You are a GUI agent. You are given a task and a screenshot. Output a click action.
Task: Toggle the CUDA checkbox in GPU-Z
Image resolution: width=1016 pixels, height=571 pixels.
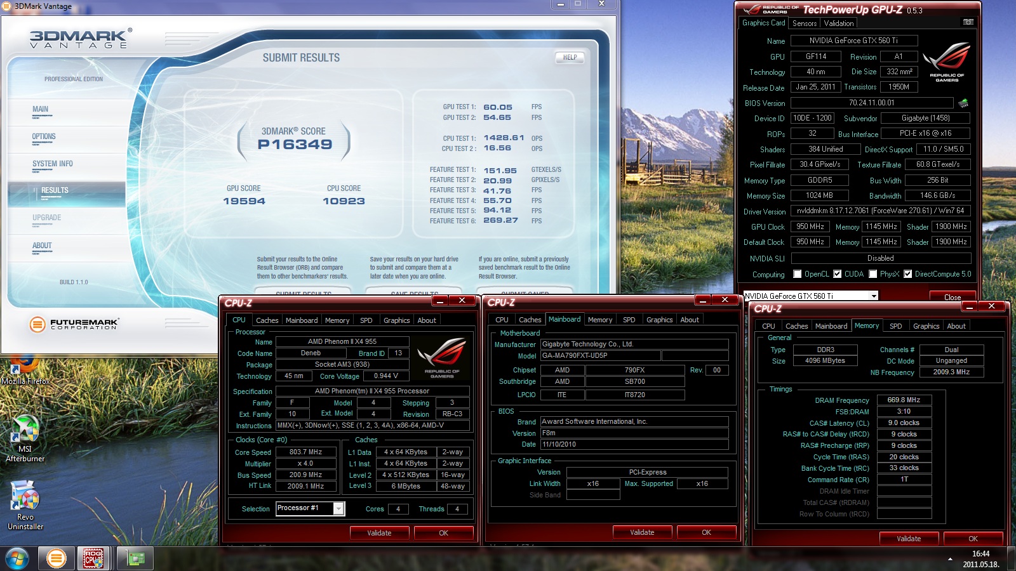click(x=838, y=274)
